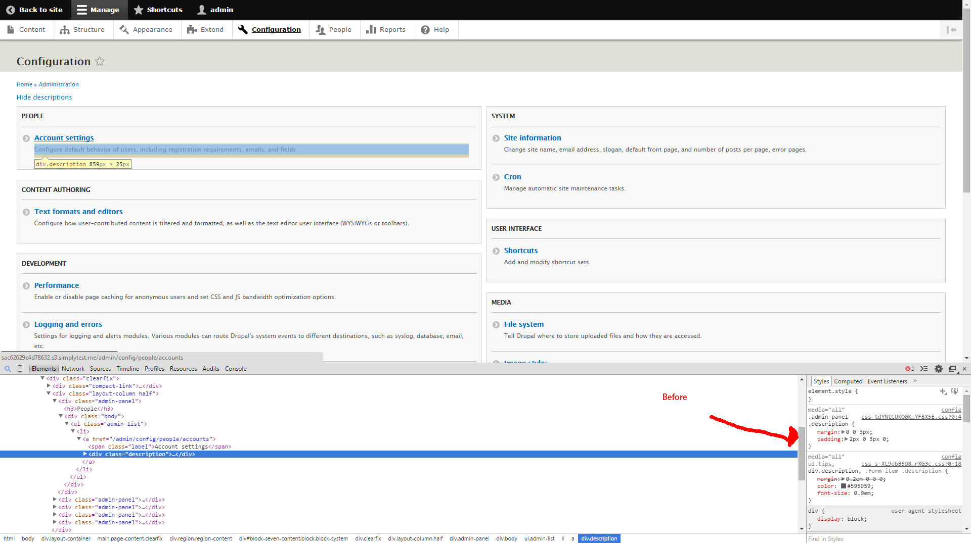Click the Hide descriptions link
The width and height of the screenshot is (971, 543).
coord(44,97)
